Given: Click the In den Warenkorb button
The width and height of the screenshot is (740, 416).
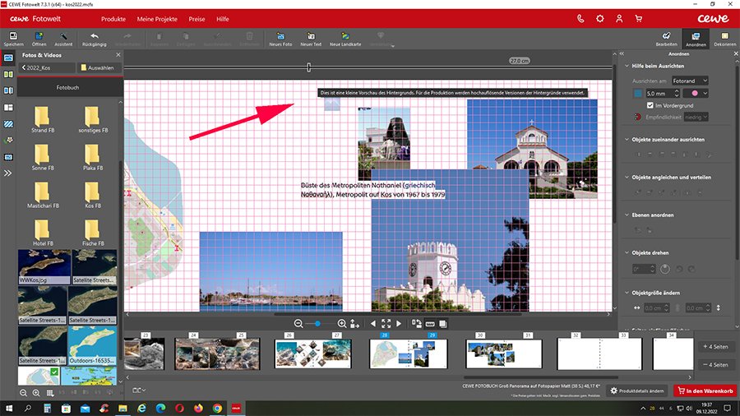Looking at the screenshot, I should tap(705, 391).
